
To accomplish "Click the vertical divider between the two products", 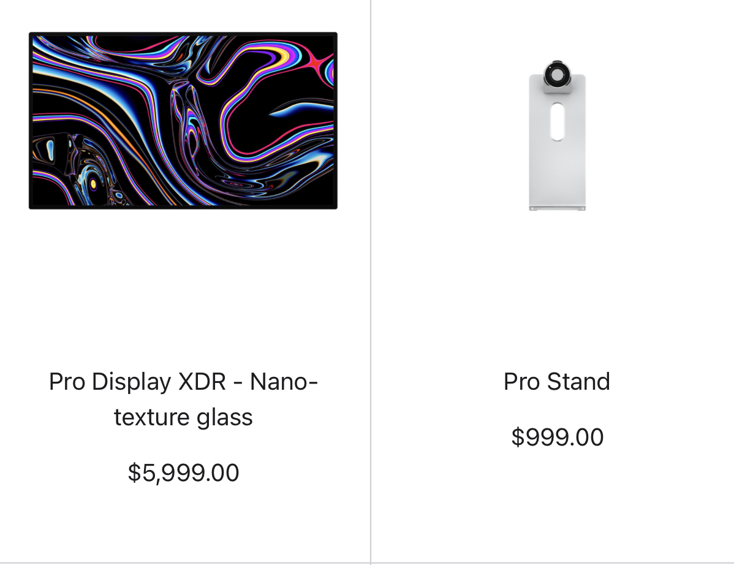I will [371, 281].
